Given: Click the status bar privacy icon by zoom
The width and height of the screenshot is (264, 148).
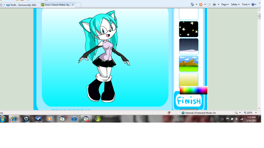Looking at the screenshot, I should pos(236,113).
